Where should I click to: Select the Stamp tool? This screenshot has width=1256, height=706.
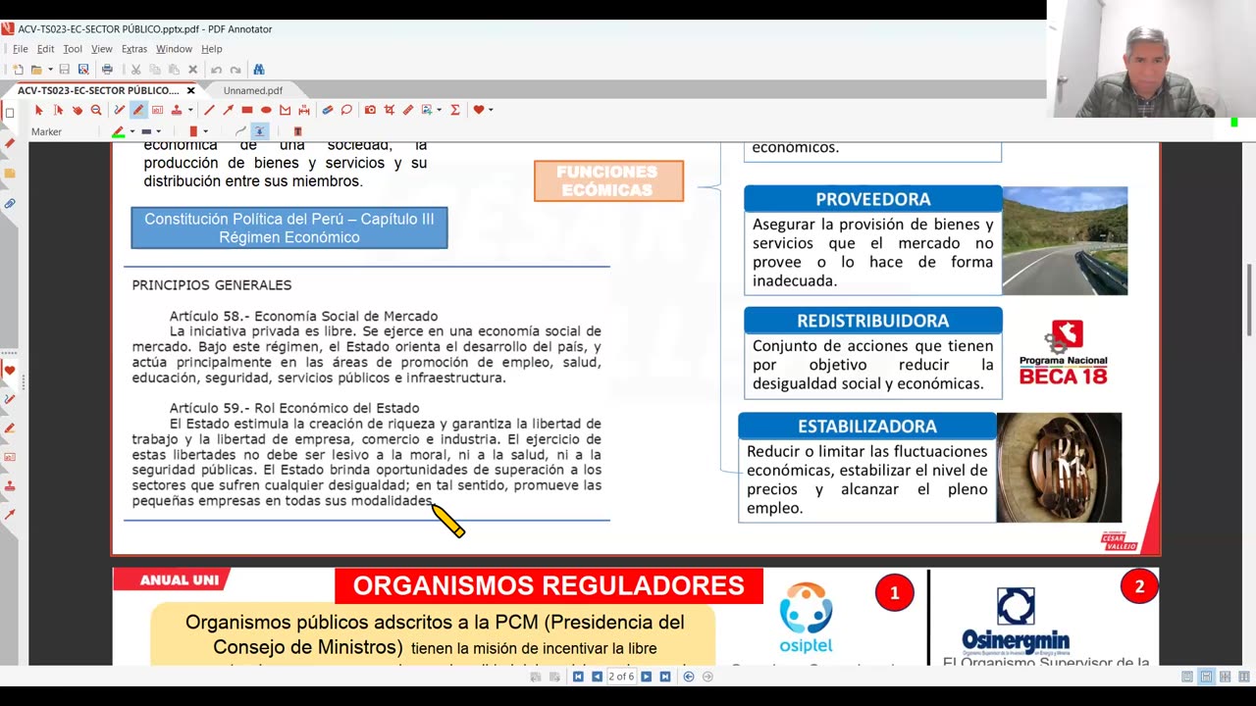pos(177,110)
